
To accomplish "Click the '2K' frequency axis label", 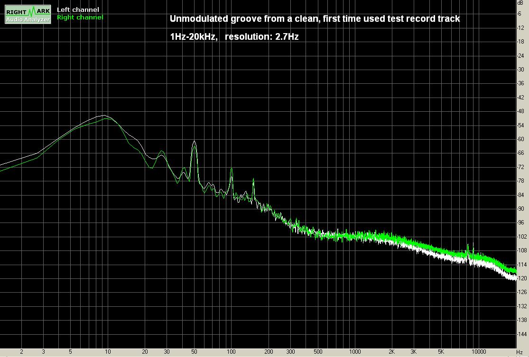I will tap(392, 352).
